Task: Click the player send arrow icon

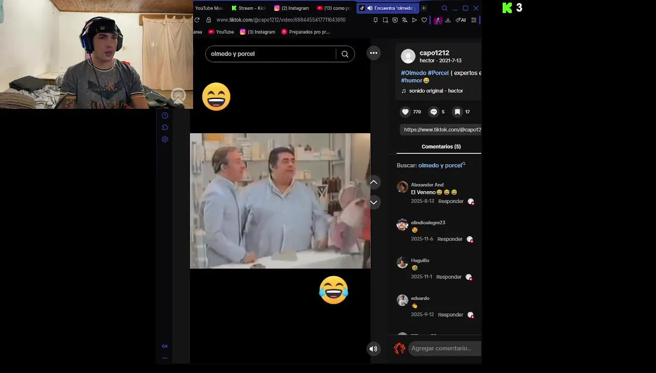Action: (x=414, y=20)
